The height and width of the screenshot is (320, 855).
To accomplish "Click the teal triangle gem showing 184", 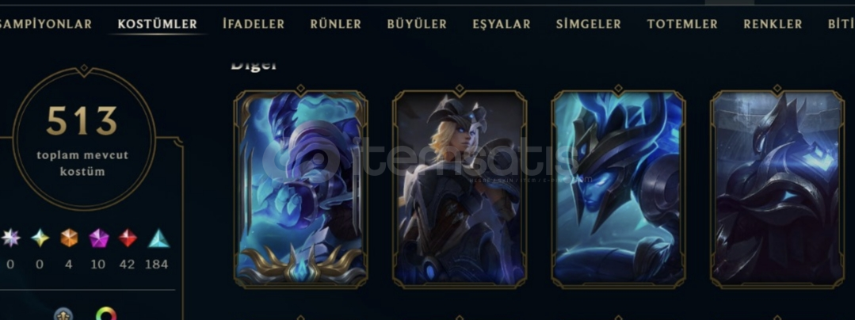I will [158, 238].
